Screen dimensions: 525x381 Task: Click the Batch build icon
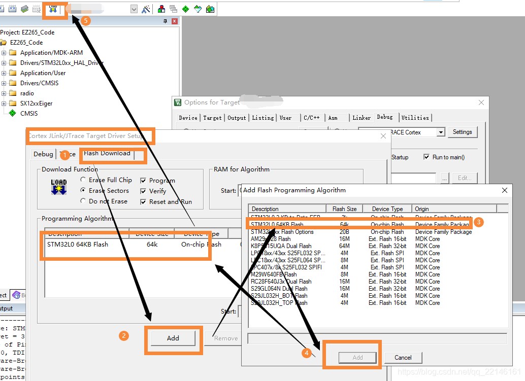[24, 9]
